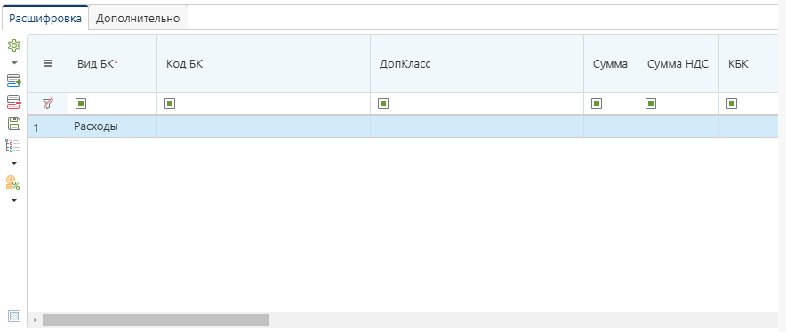
Task: Open the tree list view icon
Action: tap(13, 146)
